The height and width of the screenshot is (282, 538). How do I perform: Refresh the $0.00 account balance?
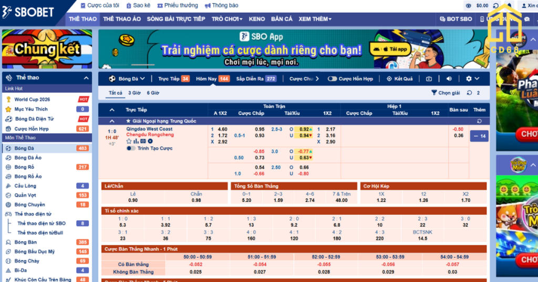click(496, 5)
